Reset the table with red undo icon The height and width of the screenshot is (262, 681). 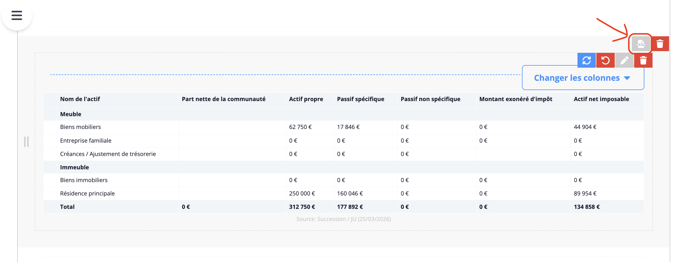pos(605,60)
